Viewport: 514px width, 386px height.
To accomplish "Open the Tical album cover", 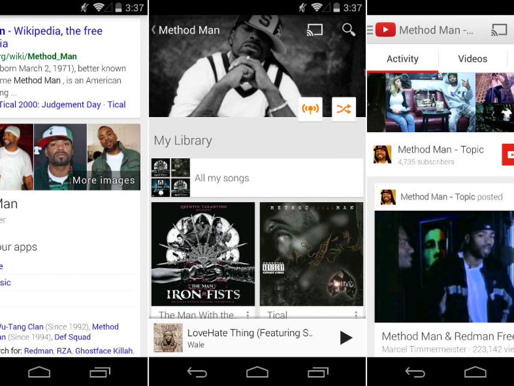I will pos(311,254).
